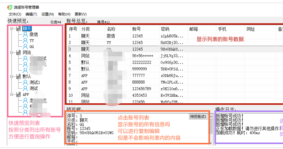Click the 网站 category folder icon

[18, 53]
